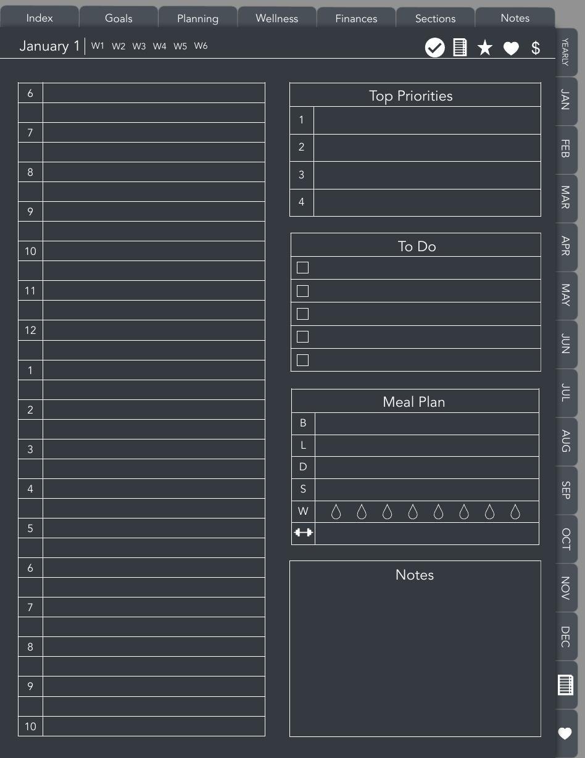Open the Notes tab at the top
Image resolution: width=585 pixels, height=758 pixels.
[515, 18]
